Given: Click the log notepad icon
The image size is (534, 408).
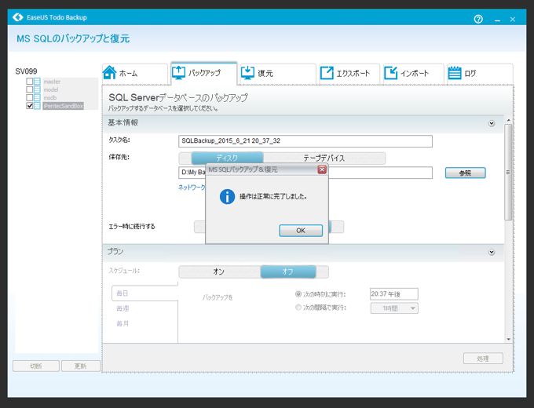Looking at the screenshot, I should [455, 73].
